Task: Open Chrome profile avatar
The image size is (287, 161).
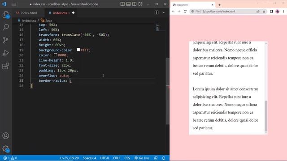Action: (x=277, y=11)
